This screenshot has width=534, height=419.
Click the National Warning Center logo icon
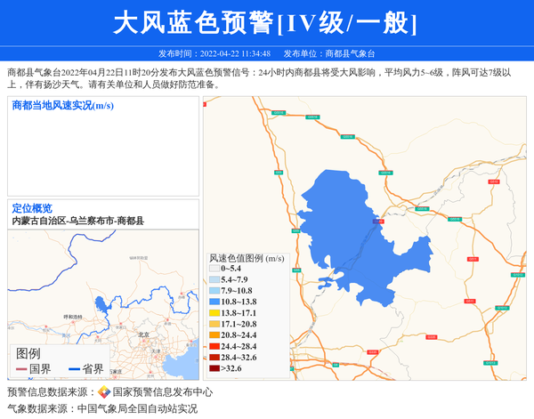(103, 392)
